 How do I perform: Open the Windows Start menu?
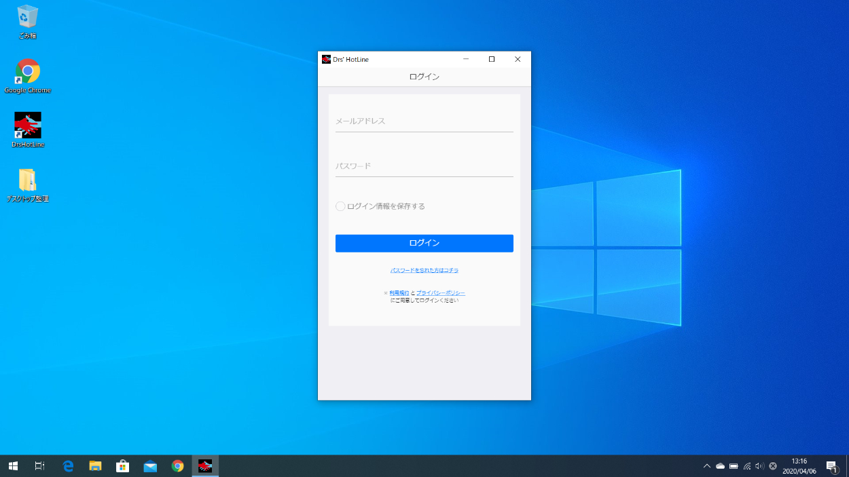(x=13, y=466)
